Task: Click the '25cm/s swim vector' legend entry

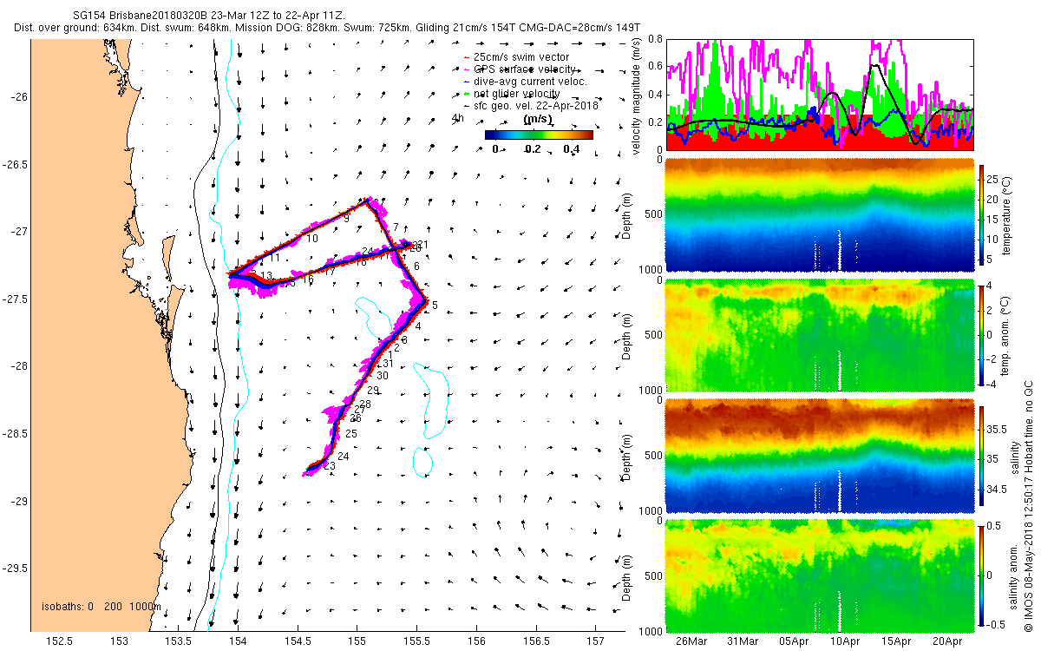Action: pyautogui.click(x=527, y=57)
